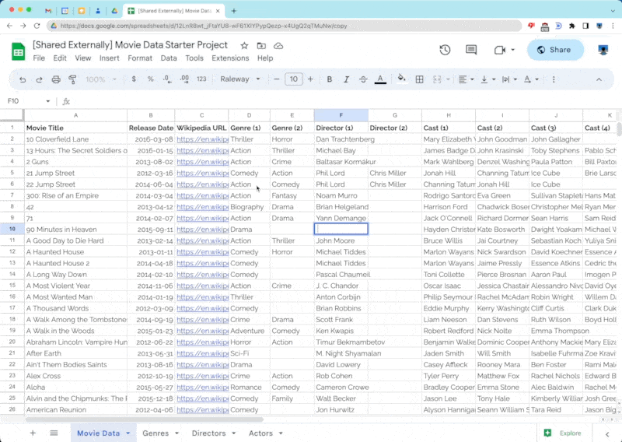Screen dimensions: 622x442
Task: Click the merge cells icon
Action: tap(437, 79)
